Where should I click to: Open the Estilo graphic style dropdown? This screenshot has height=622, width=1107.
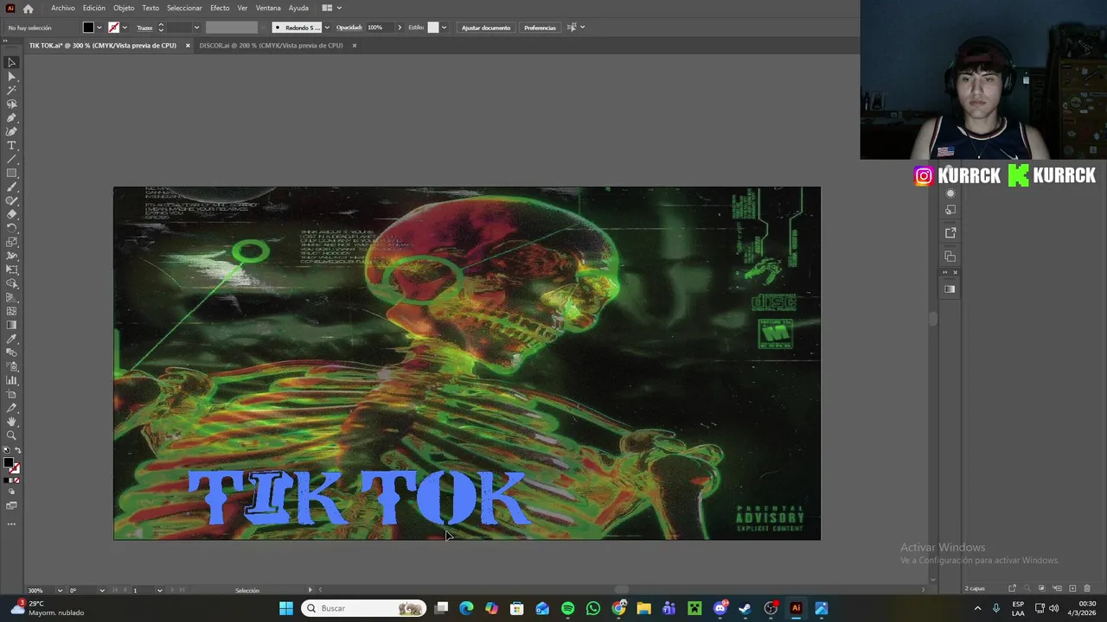444,28
